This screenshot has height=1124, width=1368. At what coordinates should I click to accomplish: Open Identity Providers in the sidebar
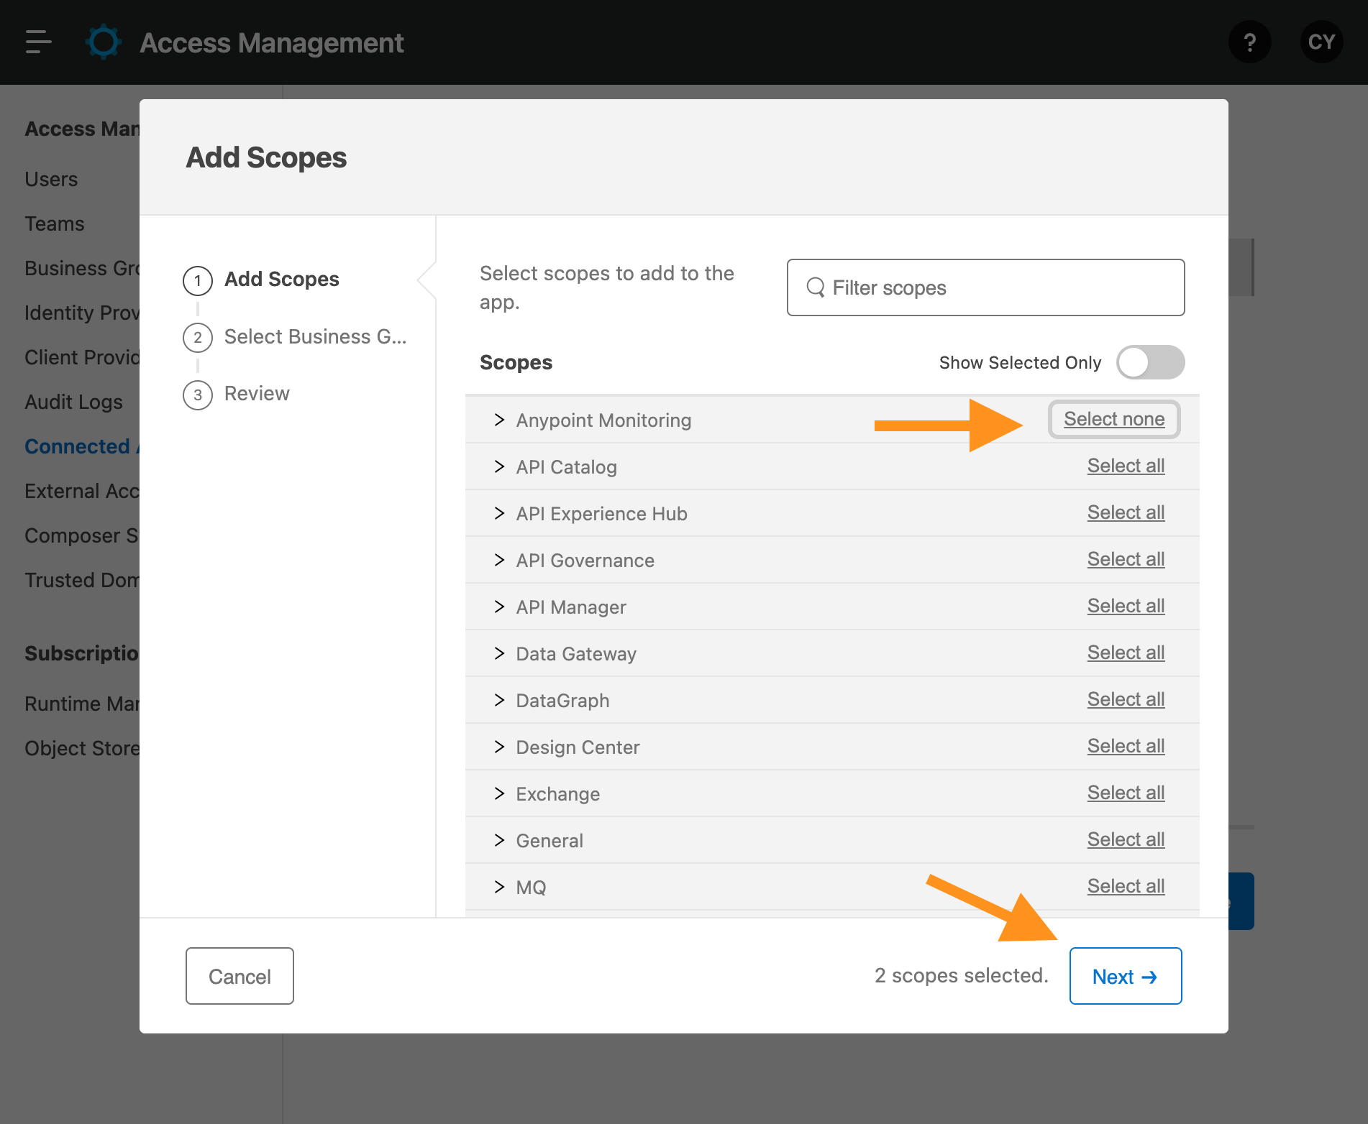(x=82, y=313)
